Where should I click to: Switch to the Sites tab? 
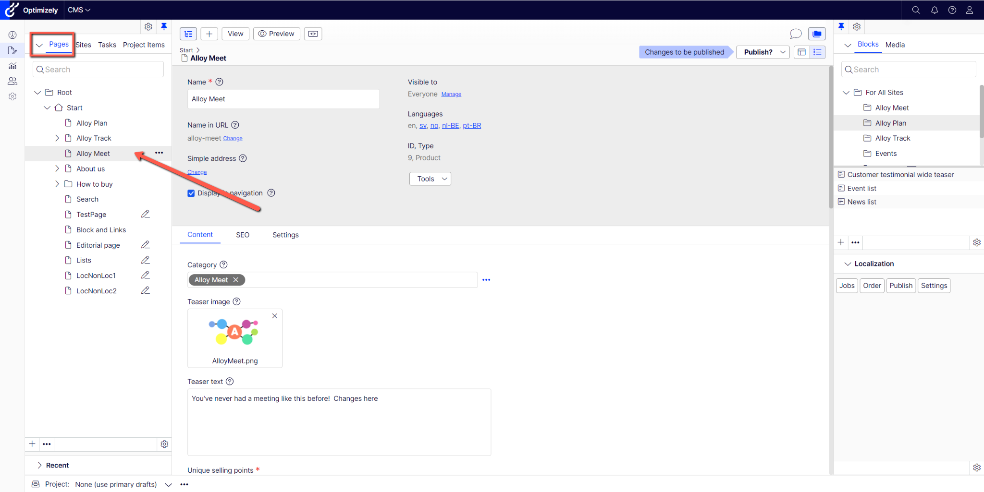83,45
